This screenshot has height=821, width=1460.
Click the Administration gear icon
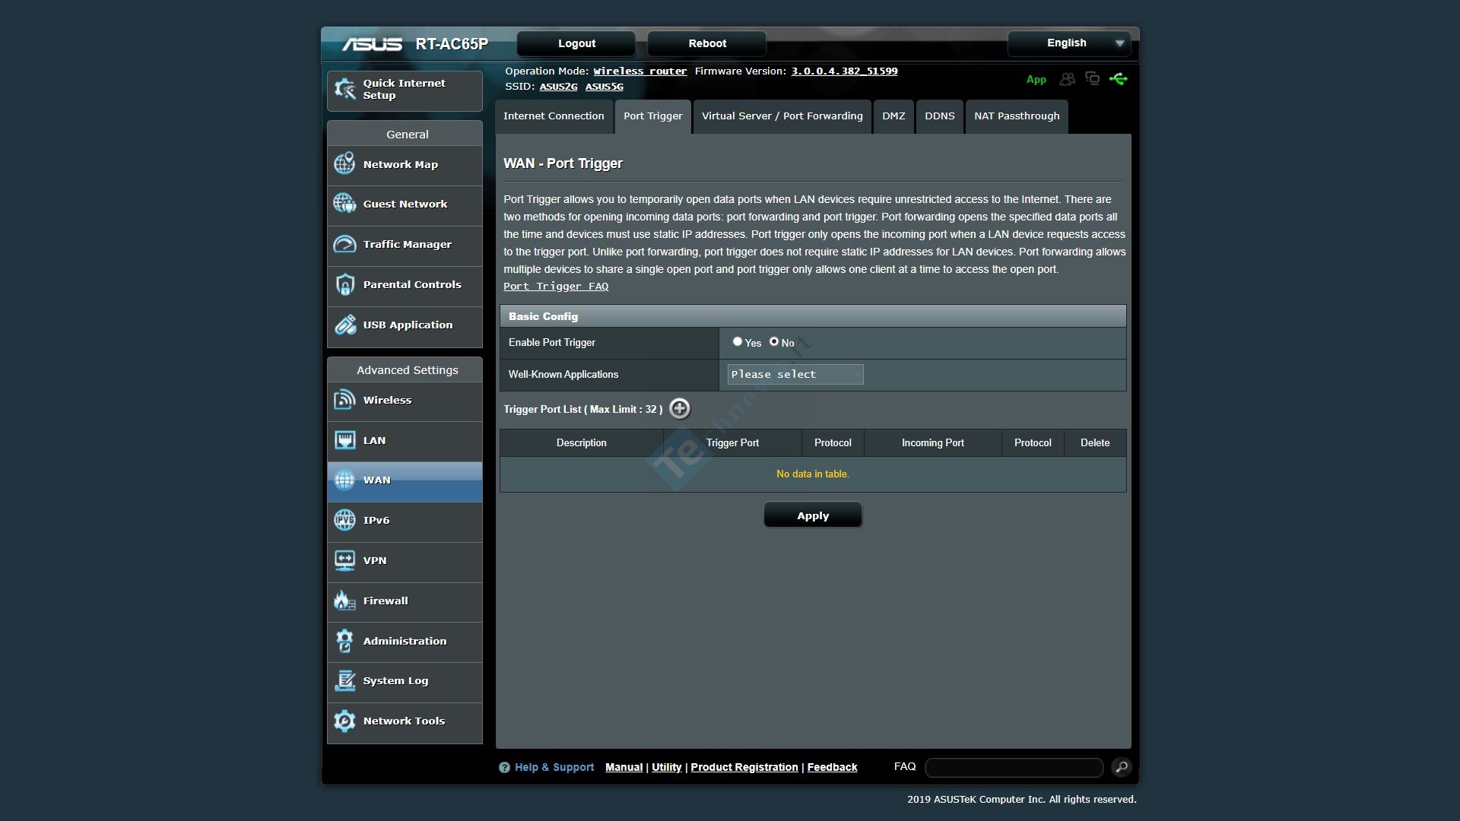(344, 641)
